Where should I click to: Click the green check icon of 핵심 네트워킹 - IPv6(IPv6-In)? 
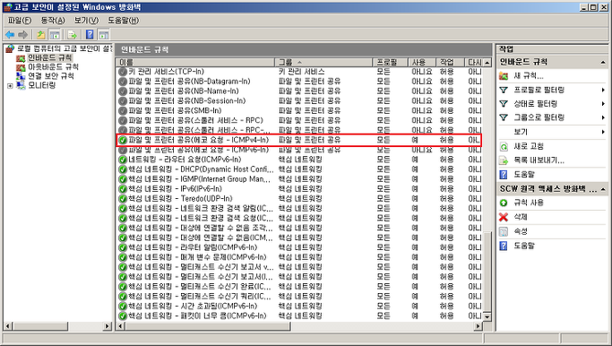click(123, 189)
